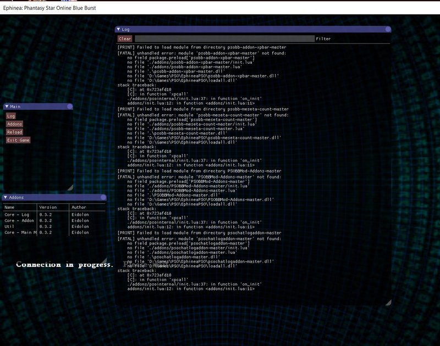Image resolution: width=440 pixels, height=346 pixels.
Task: Reload the addons
Action: pos(15,132)
